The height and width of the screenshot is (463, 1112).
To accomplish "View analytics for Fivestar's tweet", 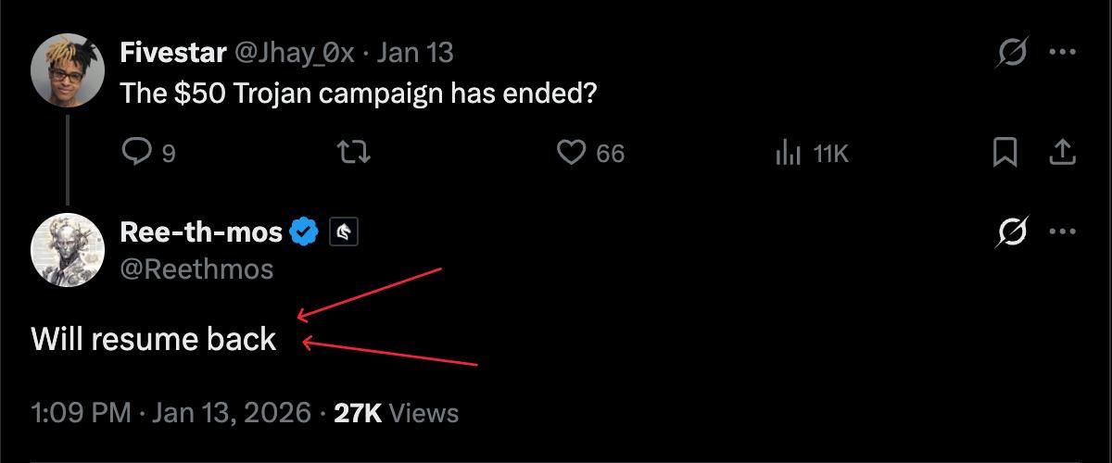I will [x=788, y=152].
